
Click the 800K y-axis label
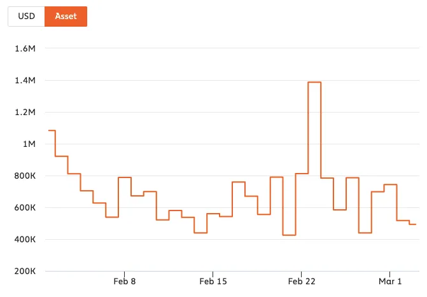point(25,176)
